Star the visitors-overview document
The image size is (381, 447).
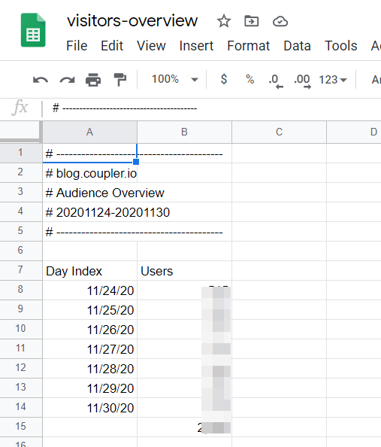pos(224,21)
